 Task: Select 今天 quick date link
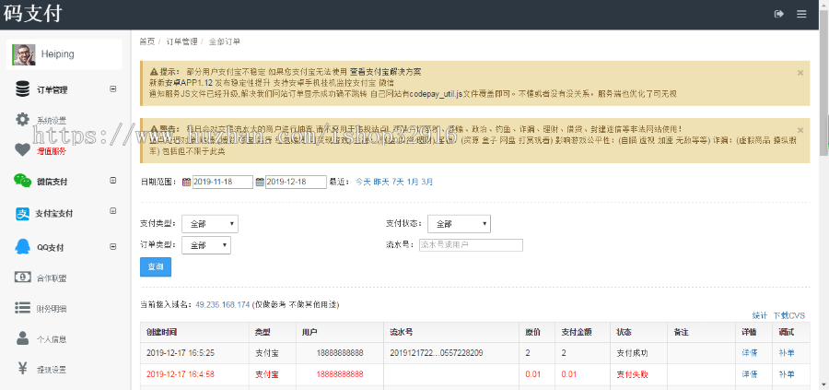tap(363, 182)
